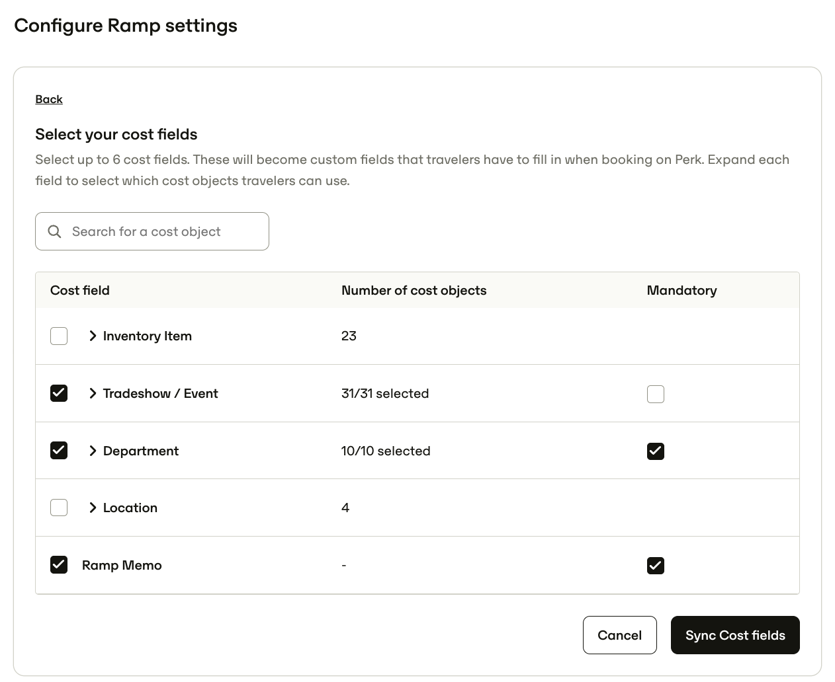
Task: Cancel the cost field setup
Action: point(620,635)
